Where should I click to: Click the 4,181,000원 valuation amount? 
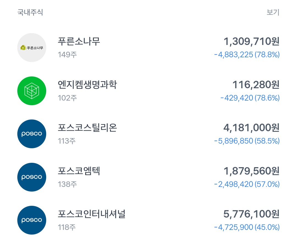(x=251, y=128)
